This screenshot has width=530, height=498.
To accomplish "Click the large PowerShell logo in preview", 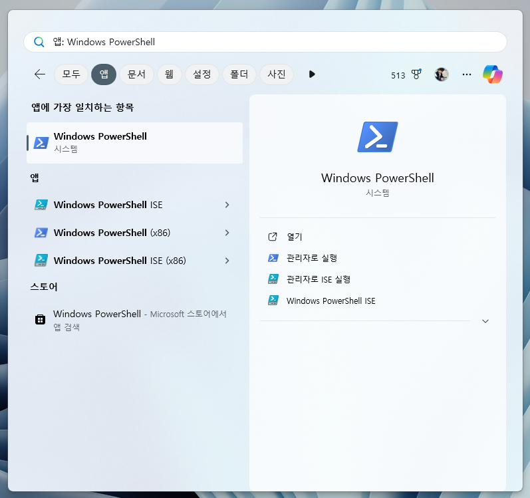I will pos(378,137).
